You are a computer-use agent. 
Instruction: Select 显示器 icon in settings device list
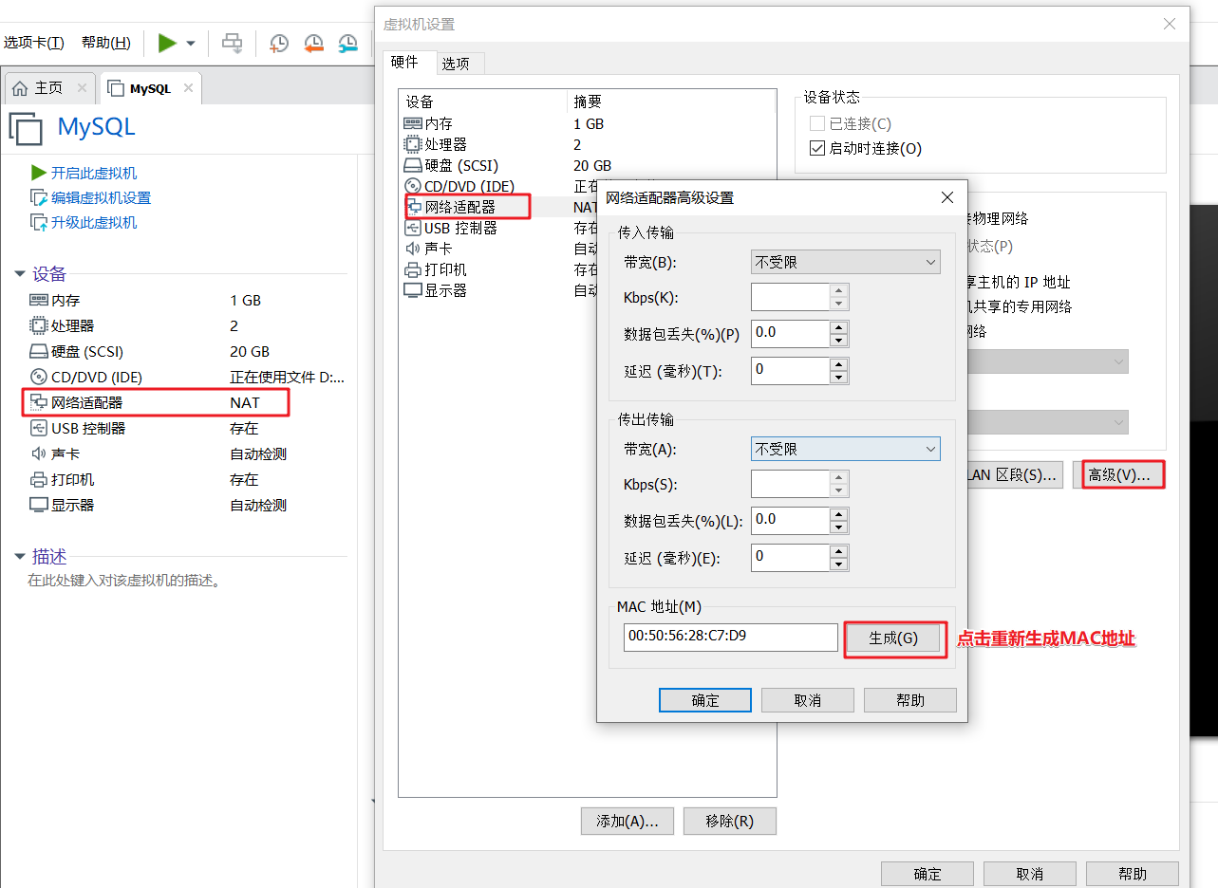pyautogui.click(x=413, y=290)
